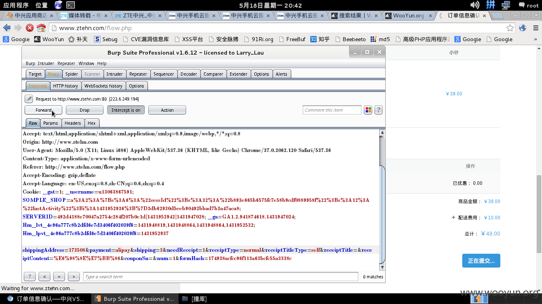Open the md5 bookmark
Image resolution: width=542 pixels, height=304 pixels.
(x=380, y=39)
